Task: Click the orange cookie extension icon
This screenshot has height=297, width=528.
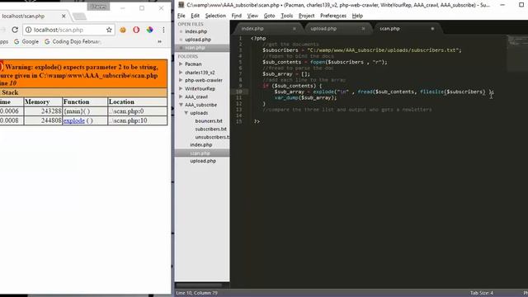Action: (x=123, y=30)
